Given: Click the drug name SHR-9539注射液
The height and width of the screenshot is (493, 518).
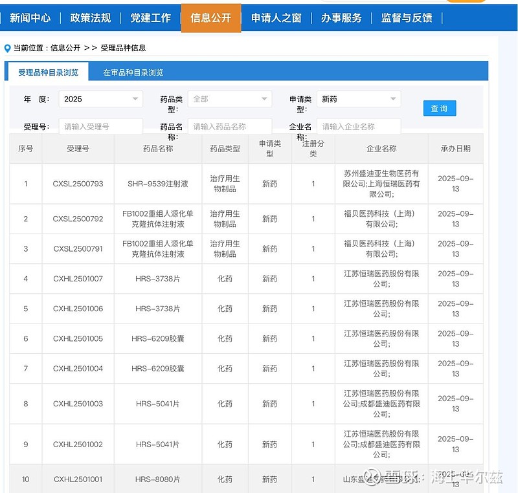Looking at the screenshot, I should click(x=158, y=184).
